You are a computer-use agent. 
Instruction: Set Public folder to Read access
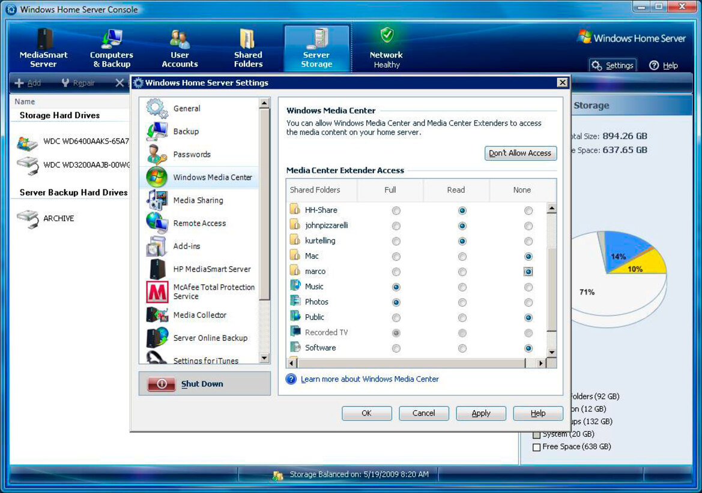pos(462,318)
